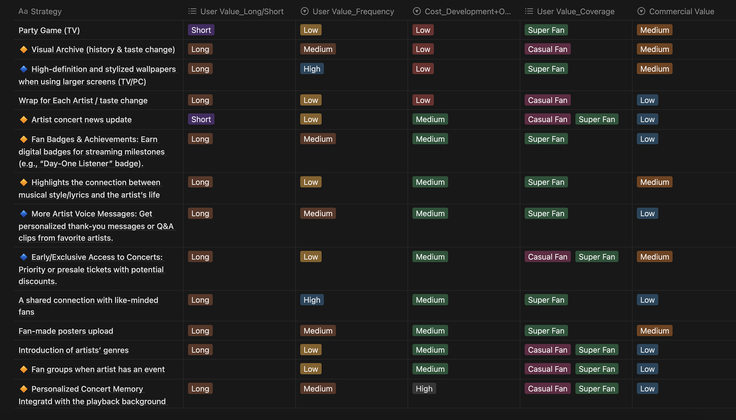Click the Strategy column title icon
This screenshot has height=420, width=736.
click(23, 11)
